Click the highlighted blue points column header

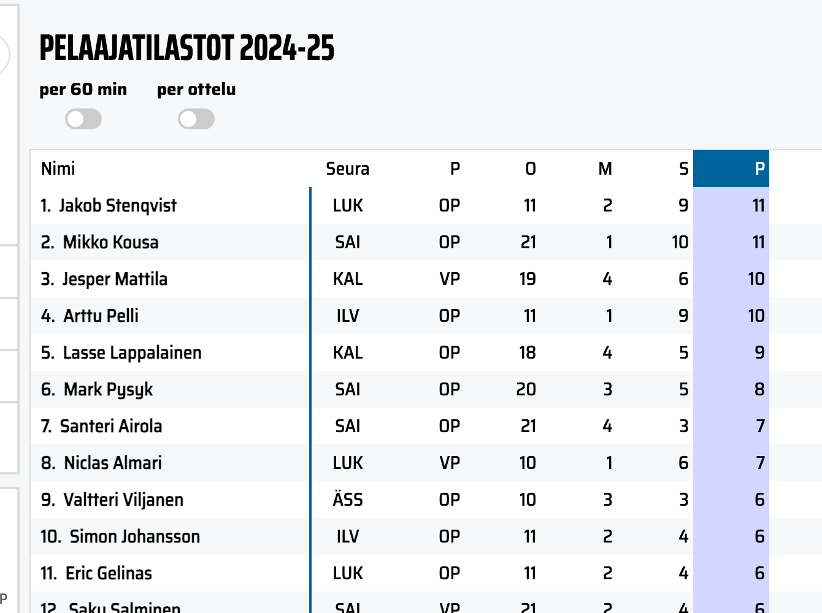pos(759,169)
